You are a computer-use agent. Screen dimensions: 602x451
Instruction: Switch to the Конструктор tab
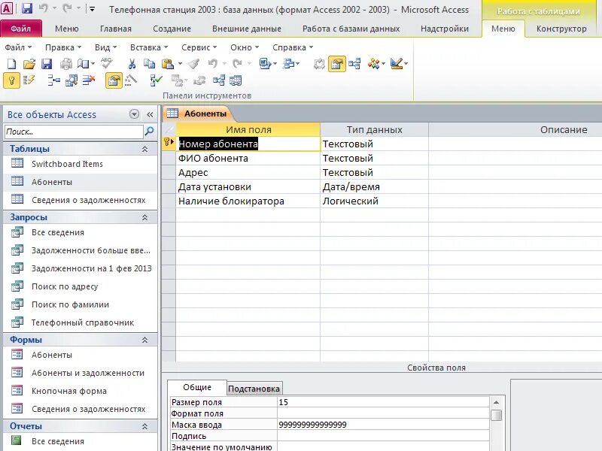(561, 29)
